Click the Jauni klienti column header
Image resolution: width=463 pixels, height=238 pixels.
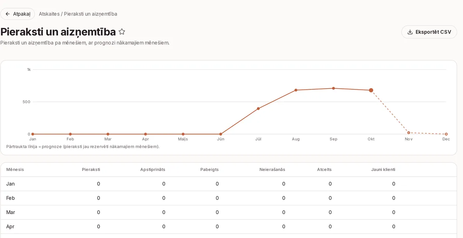[383, 169]
